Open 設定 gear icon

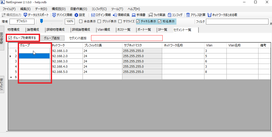[x=76, y=15]
